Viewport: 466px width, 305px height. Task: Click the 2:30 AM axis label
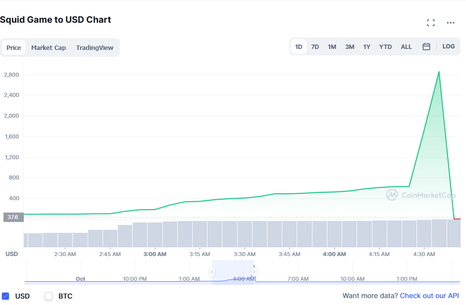click(65, 254)
